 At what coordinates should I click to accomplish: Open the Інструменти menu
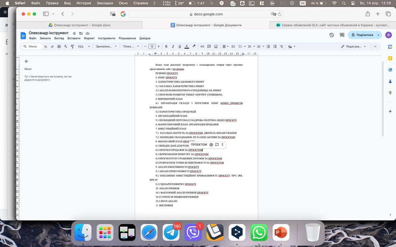coord(107,38)
